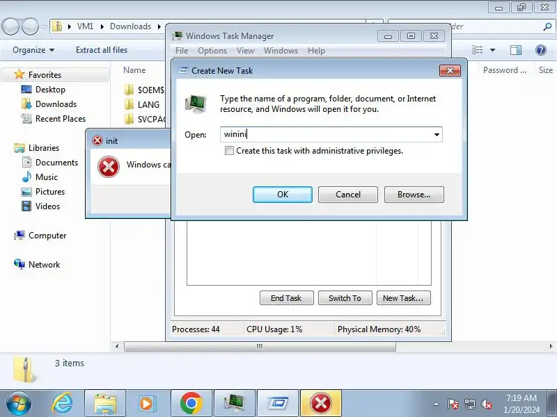Click End Task in Task Manager
Image resolution: width=557 pixels, height=417 pixels.
pos(286,298)
